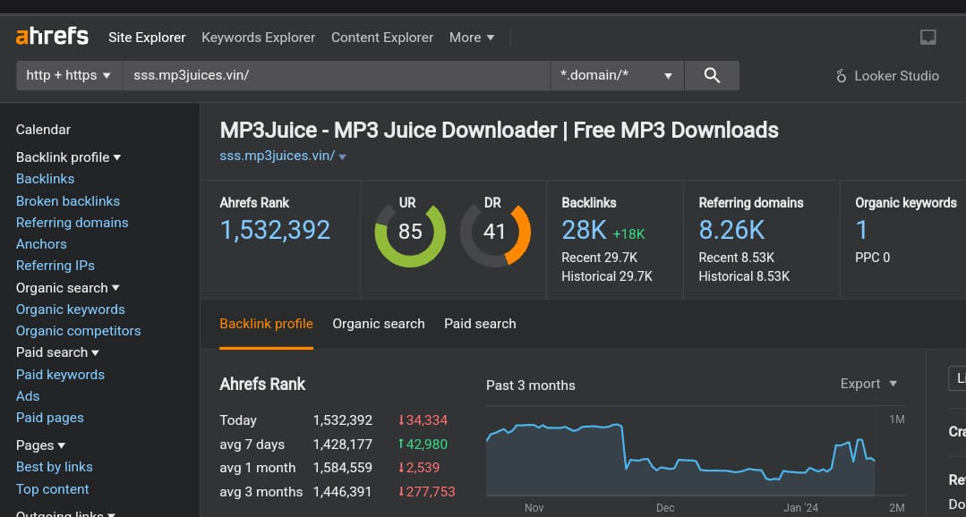The image size is (966, 517).
Task: Click the UR 85 donut chart
Action: pyautogui.click(x=410, y=233)
